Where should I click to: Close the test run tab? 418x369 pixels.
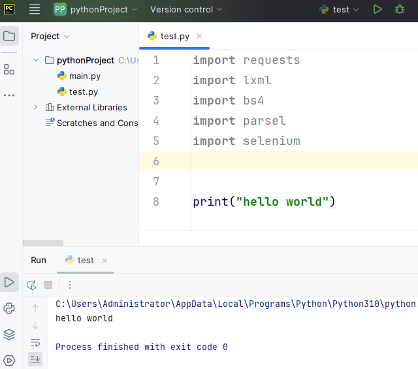click(104, 260)
